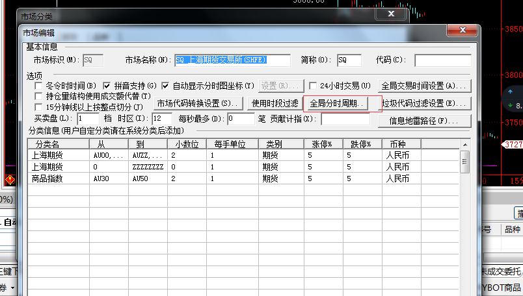Screen dimensions: 523x296
Task: Click the blue up arrow on chart
Action: (510, 92)
